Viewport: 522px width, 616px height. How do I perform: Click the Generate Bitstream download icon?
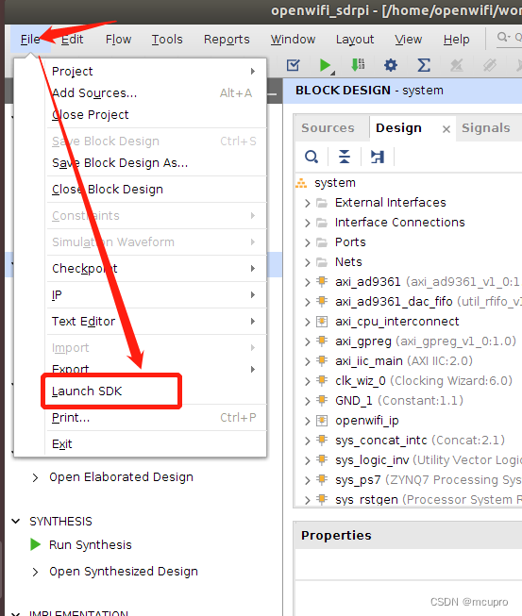point(358,65)
